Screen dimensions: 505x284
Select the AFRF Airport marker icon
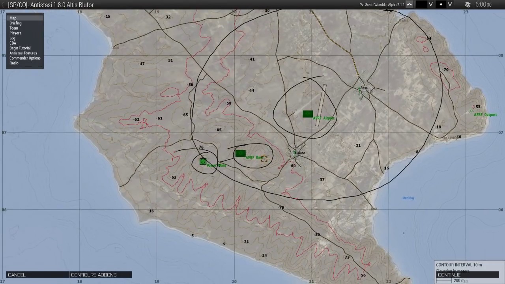point(308,114)
